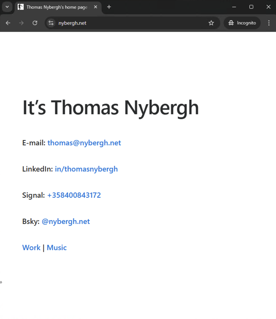276x319 pixels.
Task: Go back using the back arrow
Action: pos(8,23)
